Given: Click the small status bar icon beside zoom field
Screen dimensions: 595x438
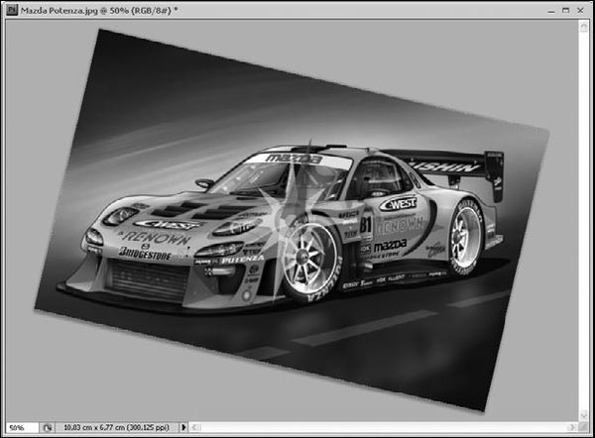Looking at the screenshot, I should point(48,427).
